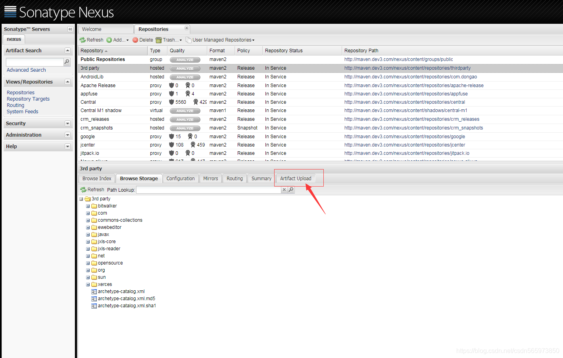Open the Summary tab
563x358 pixels.
click(261, 179)
